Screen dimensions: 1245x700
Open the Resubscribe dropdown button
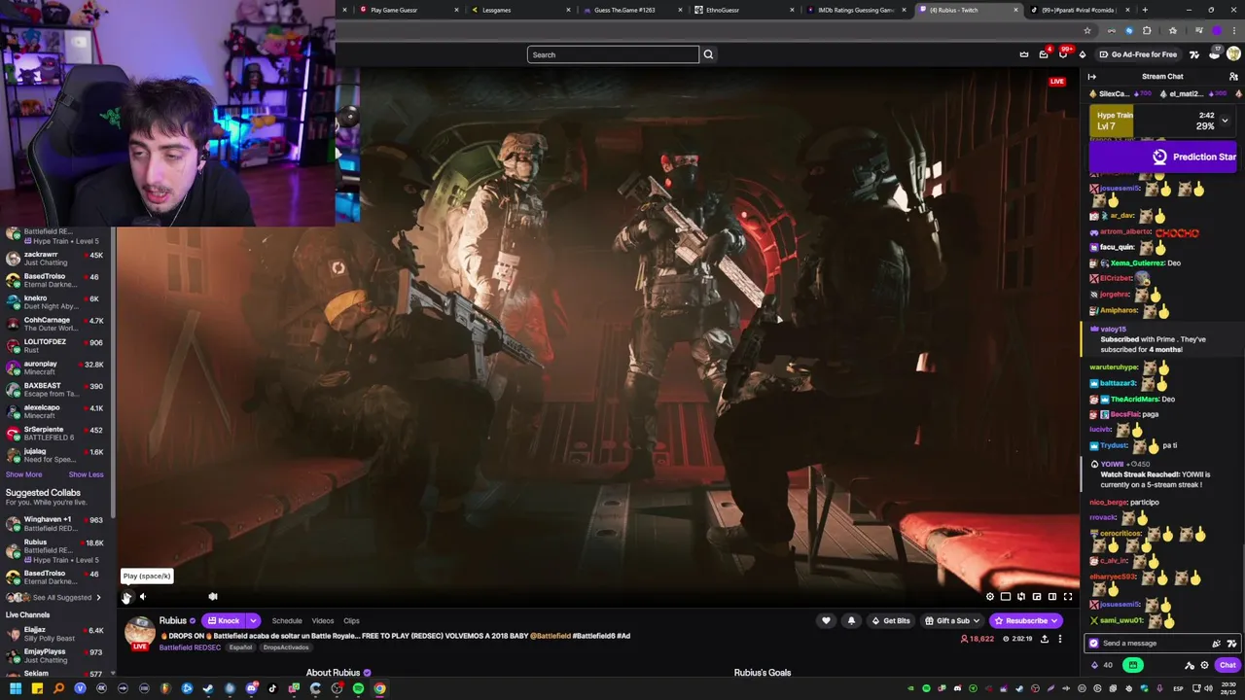[1026, 620]
